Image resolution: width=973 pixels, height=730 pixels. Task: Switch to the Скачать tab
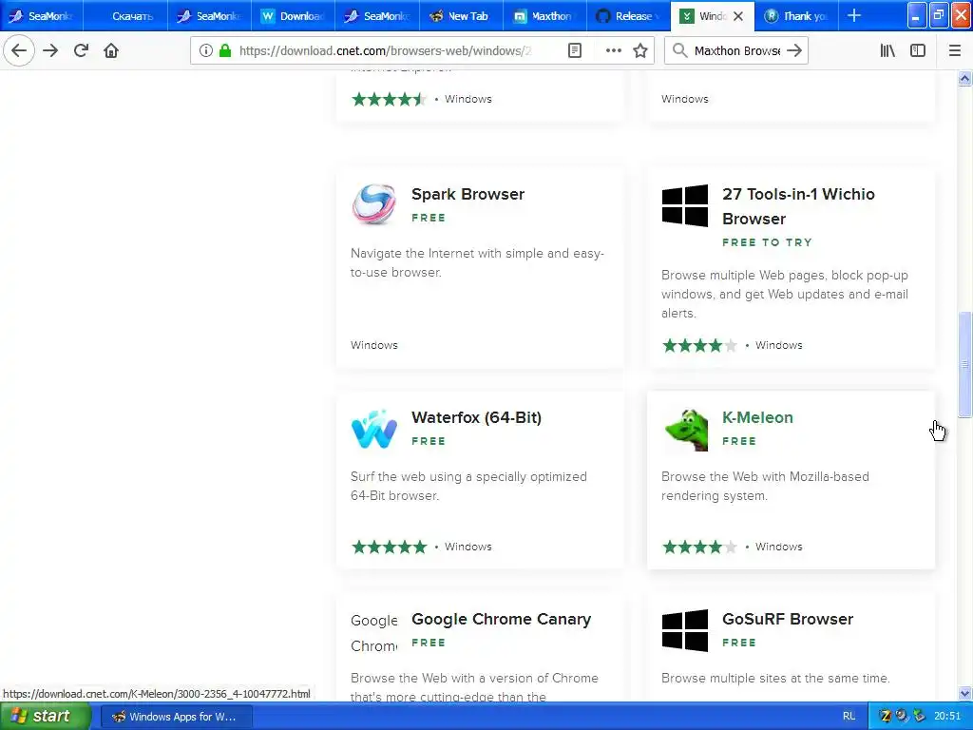[x=125, y=16]
